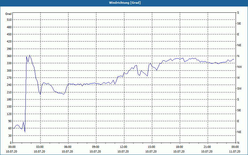Select the 15:00 time label

tap(151, 147)
